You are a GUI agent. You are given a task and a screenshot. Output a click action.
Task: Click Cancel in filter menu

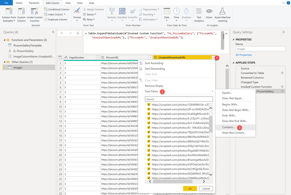click(206, 189)
